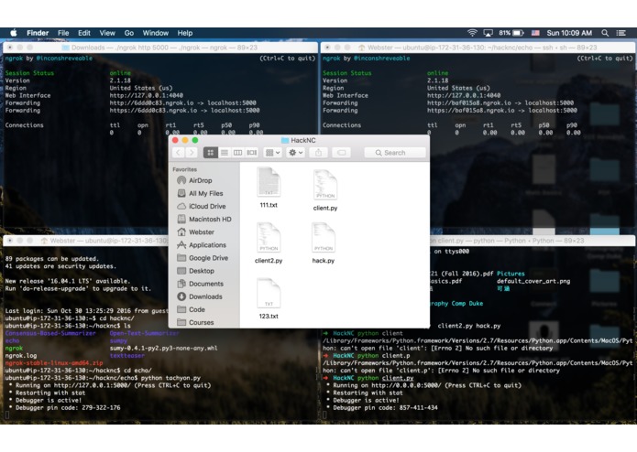Click the date and time in menu bar
The image size is (637, 452).
coord(569,33)
